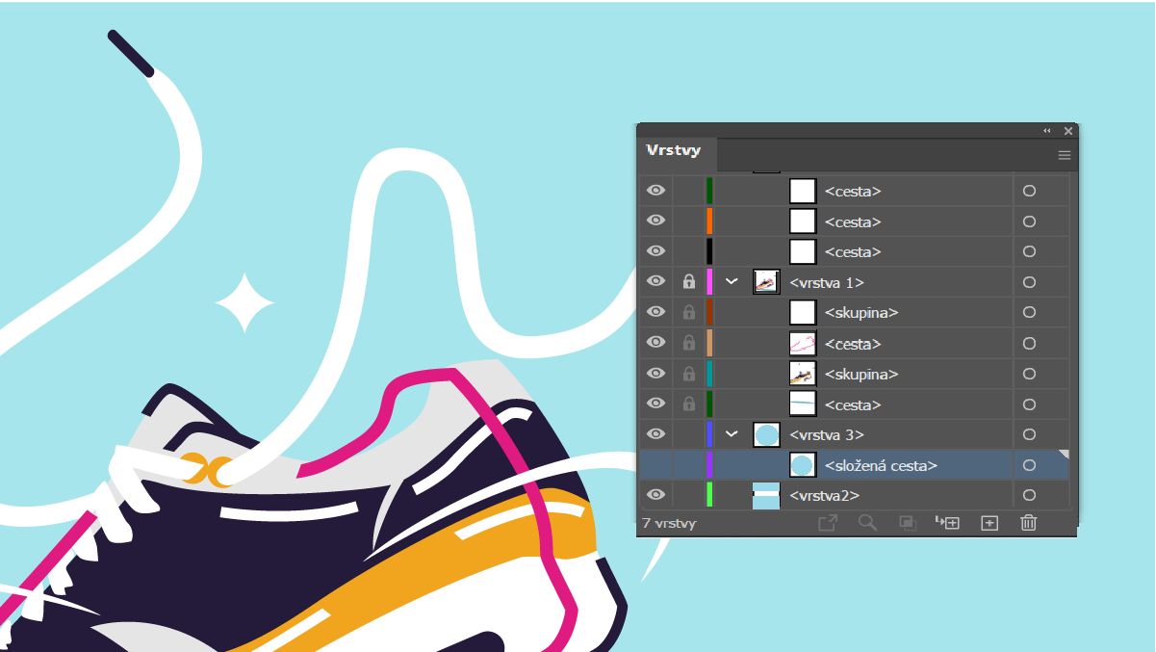Click the <vrstva 3> blue circle thumbnail

[766, 434]
